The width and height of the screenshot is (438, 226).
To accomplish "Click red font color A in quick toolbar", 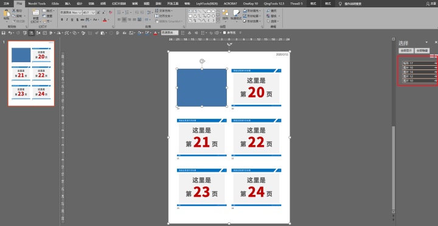I will click(x=155, y=33).
